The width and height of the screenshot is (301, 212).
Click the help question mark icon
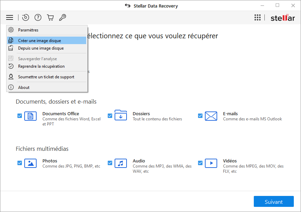click(38, 17)
